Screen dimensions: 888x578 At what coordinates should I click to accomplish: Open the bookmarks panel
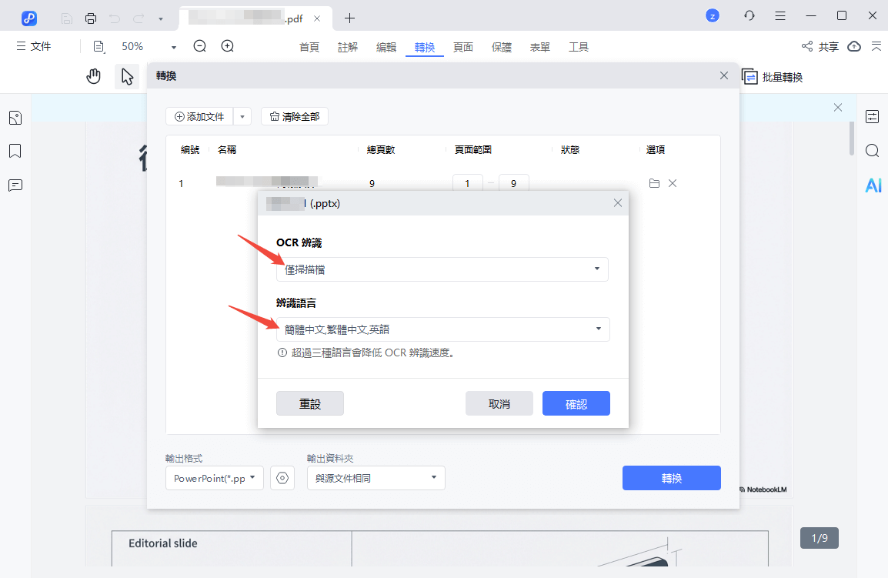pos(15,151)
